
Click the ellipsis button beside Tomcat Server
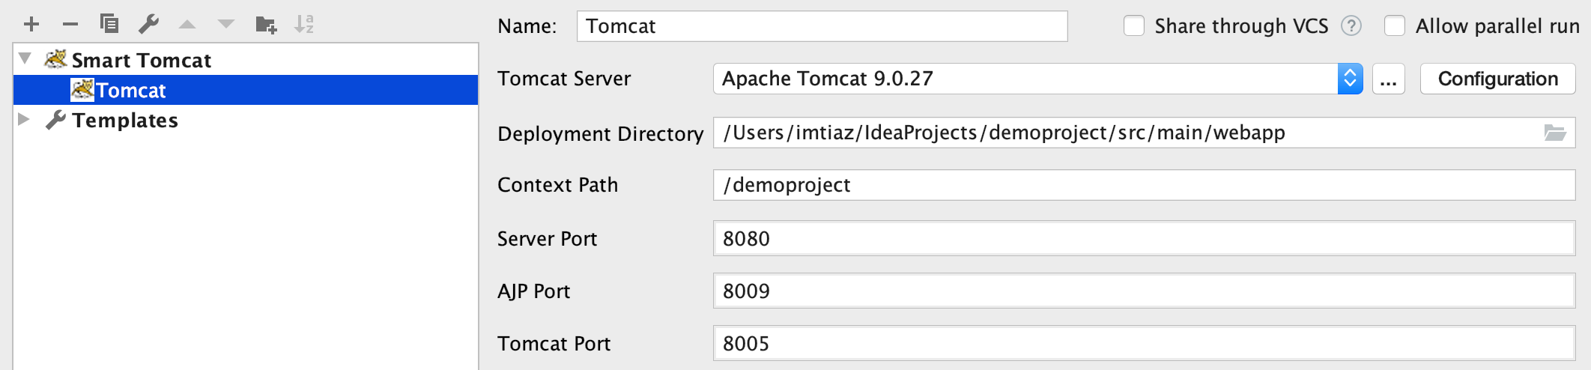click(1389, 79)
